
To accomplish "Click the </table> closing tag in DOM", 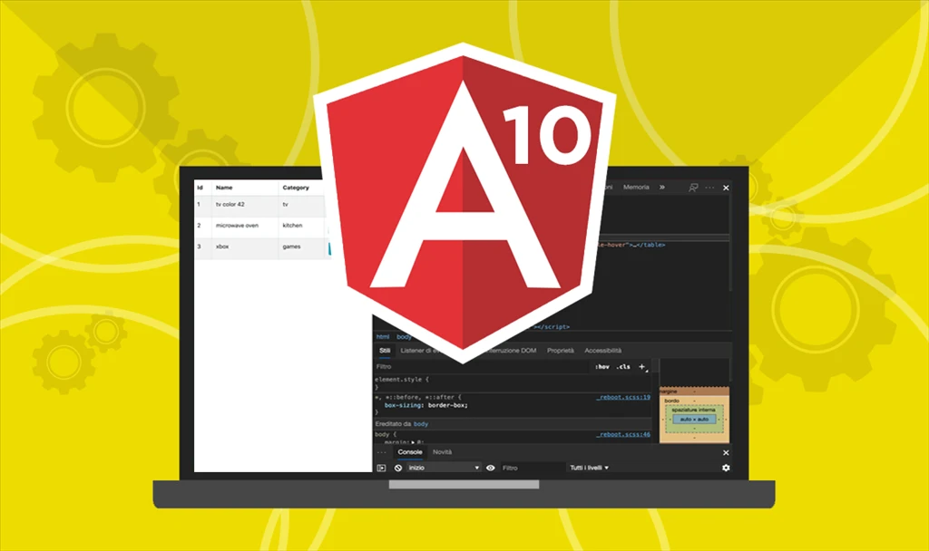I will [x=651, y=245].
